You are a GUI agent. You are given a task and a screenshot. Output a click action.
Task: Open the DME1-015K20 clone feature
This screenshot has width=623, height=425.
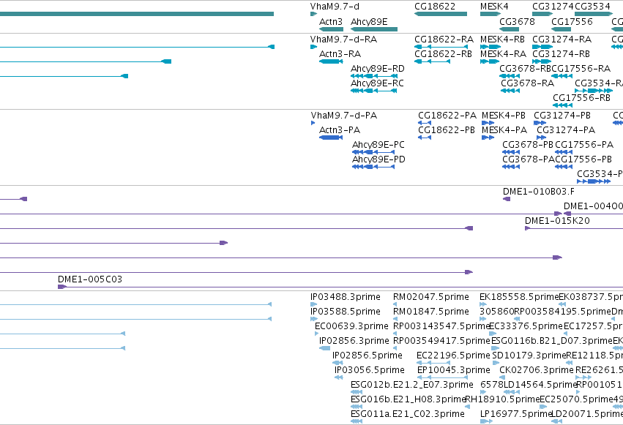coord(574,228)
